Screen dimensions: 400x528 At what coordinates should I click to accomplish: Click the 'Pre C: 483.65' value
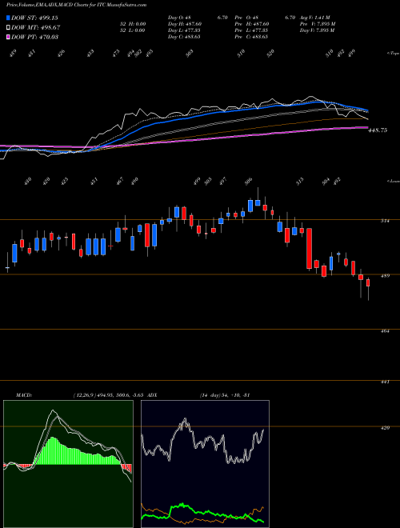point(253,37)
